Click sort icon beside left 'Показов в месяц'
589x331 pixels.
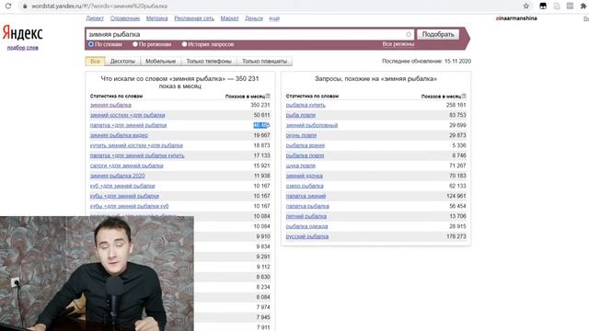pos(268,96)
